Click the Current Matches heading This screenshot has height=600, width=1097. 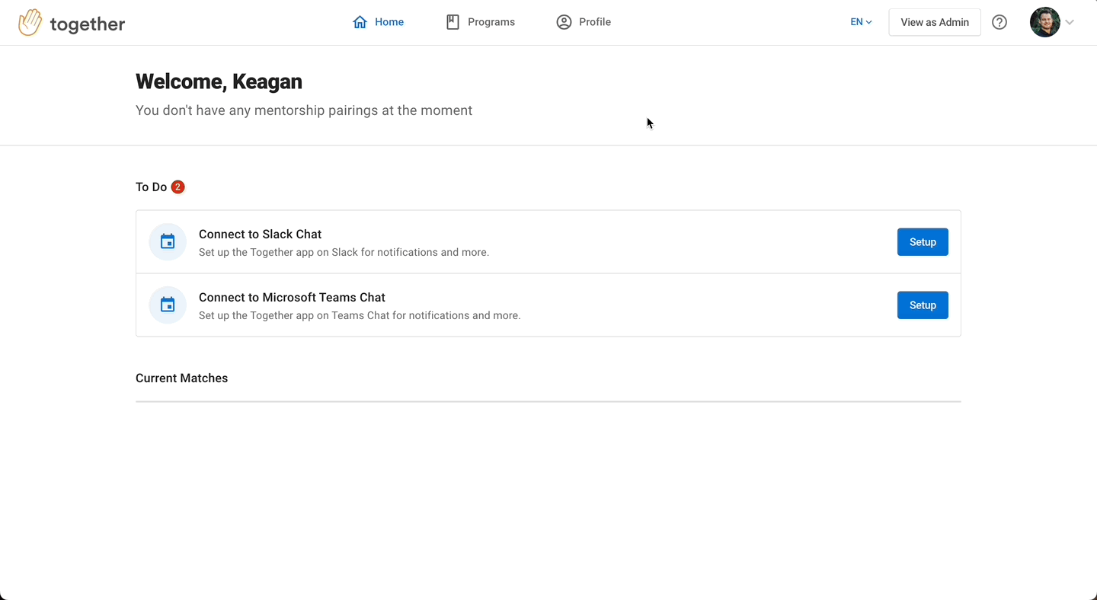tap(181, 378)
